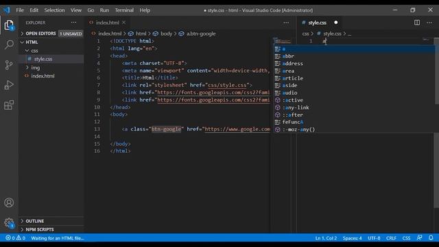Open the Edit menu
Screen dimensions: 439x247
(34, 10)
